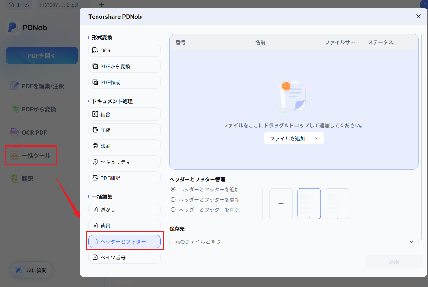428x287 pixels.
Task: Select 背景 background tool
Action: pyautogui.click(x=125, y=225)
